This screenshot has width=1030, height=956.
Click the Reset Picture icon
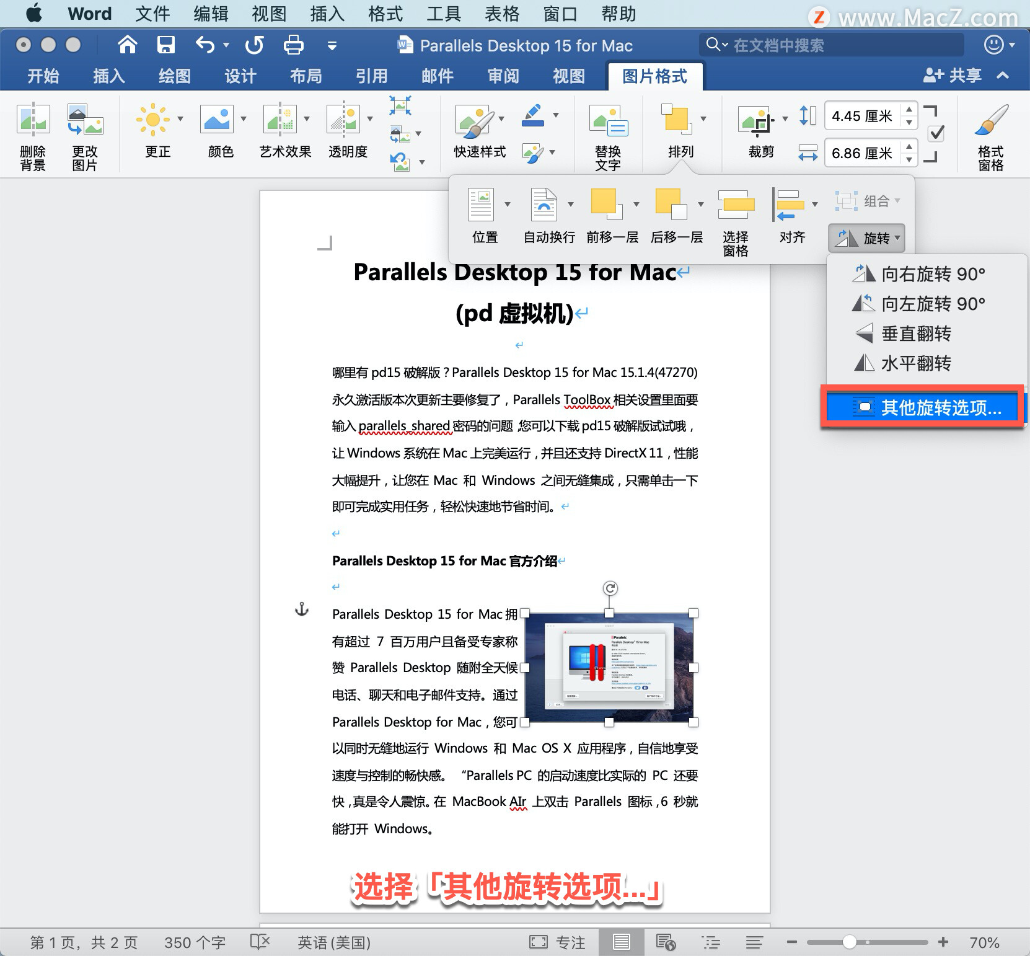(x=400, y=162)
